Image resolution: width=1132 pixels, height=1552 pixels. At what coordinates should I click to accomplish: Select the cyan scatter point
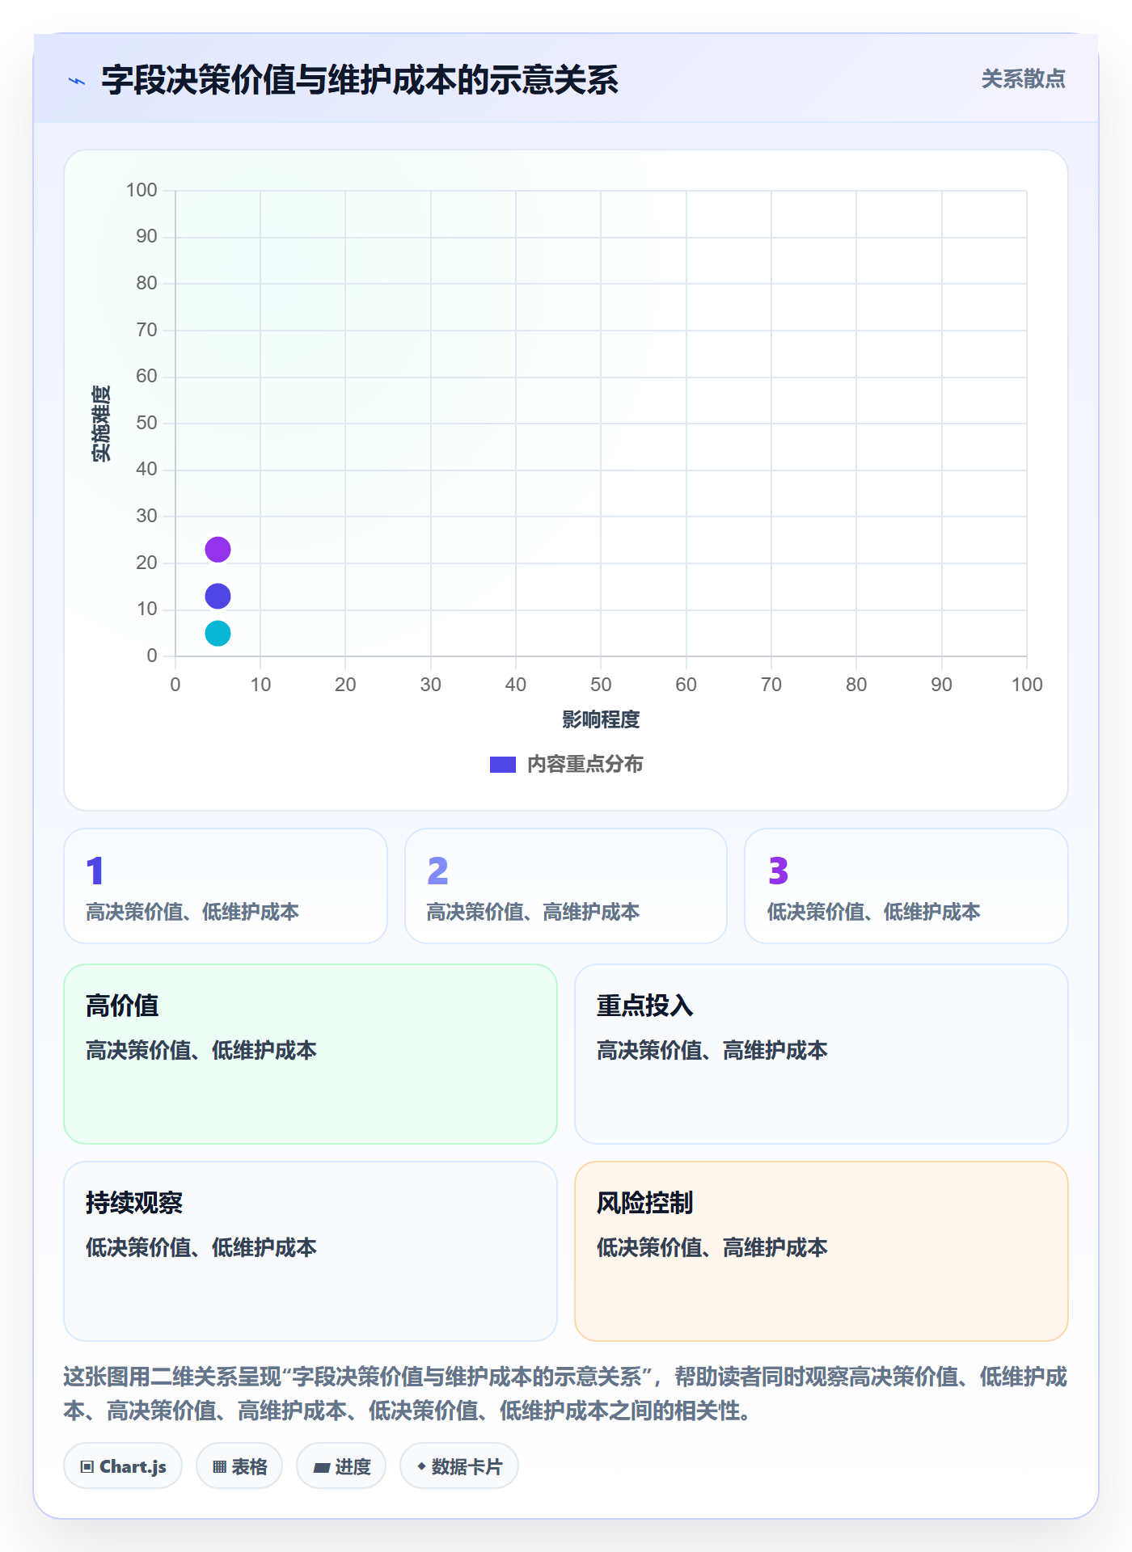click(x=218, y=634)
